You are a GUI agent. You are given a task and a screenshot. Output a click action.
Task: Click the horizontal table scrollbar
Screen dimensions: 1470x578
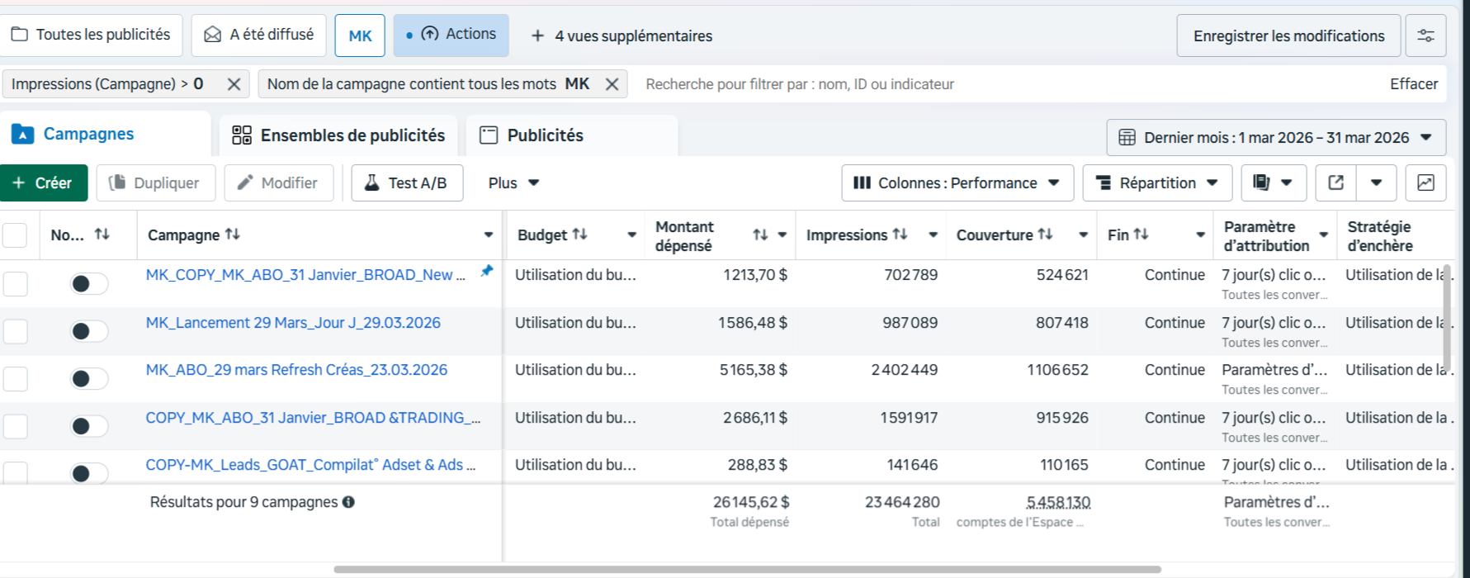point(747,569)
